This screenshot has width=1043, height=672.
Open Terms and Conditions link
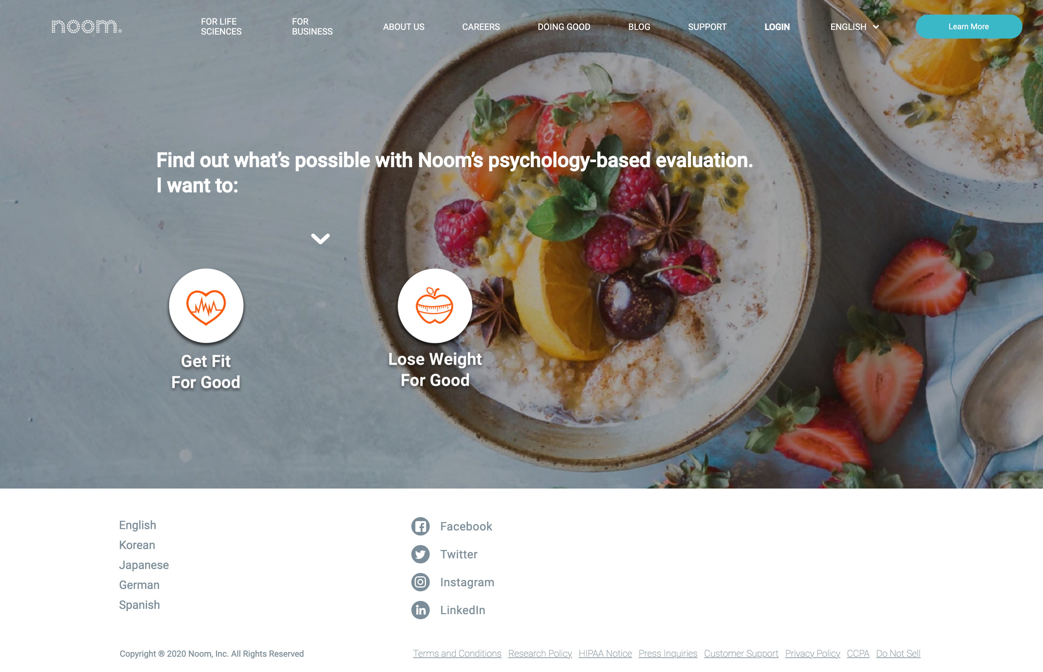[x=457, y=654]
